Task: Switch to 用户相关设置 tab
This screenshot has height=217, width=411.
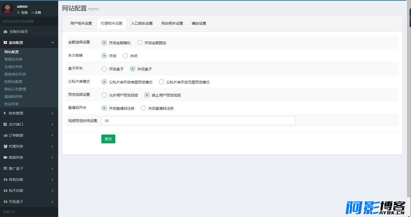Action: pyautogui.click(x=81, y=23)
